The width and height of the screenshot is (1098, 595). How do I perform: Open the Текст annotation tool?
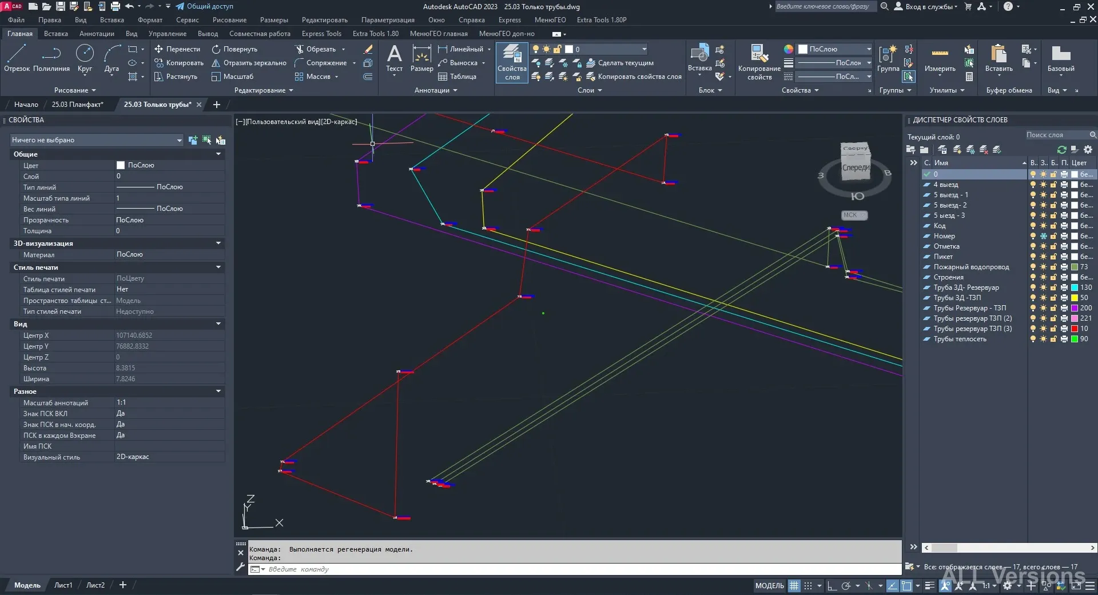394,58
